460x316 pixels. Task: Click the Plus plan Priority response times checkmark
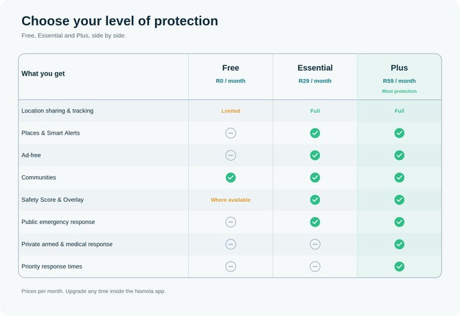click(400, 267)
